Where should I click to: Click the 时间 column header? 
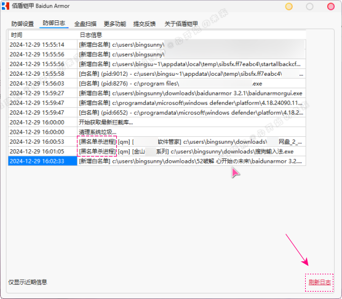pos(43,35)
